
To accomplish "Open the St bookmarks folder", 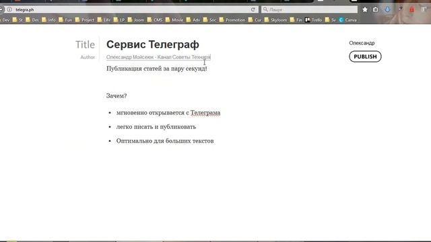I will 18,20.
